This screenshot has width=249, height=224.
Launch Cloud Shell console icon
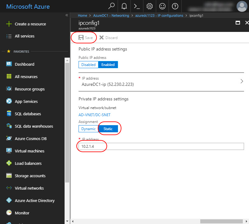(137, 6)
